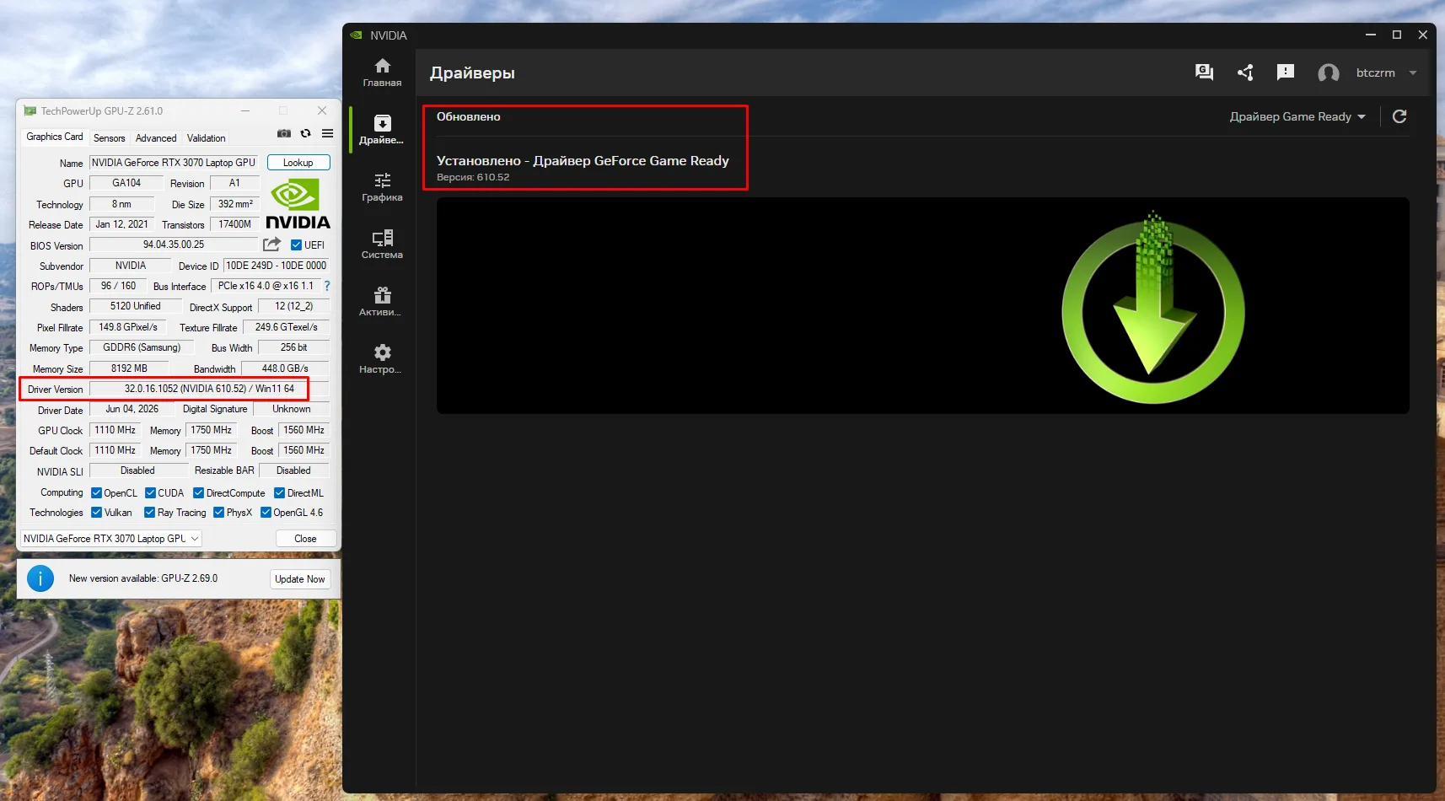Click the Lookup button in GPU-Z
1445x801 pixels.
click(x=298, y=163)
